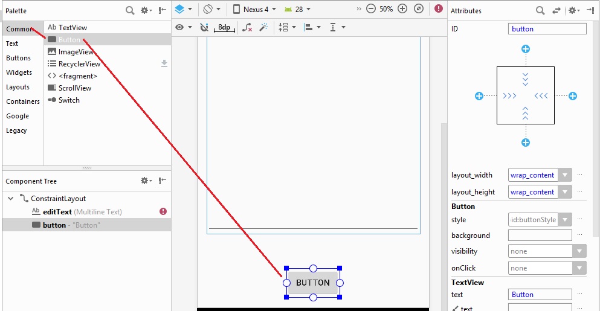Viewport: 600px width, 311px height.
Task: Click the Zoom to Fit Screen icon
Action: 419,9
